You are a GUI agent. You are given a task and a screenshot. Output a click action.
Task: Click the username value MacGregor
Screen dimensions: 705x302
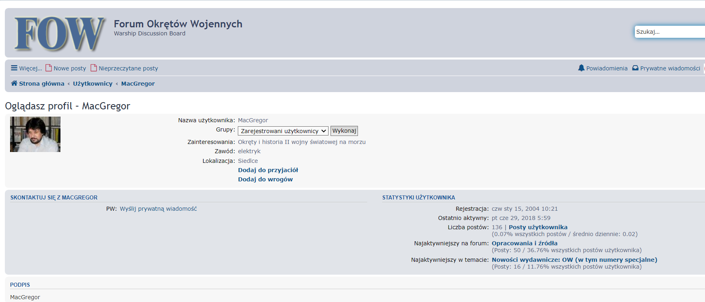[253, 120]
